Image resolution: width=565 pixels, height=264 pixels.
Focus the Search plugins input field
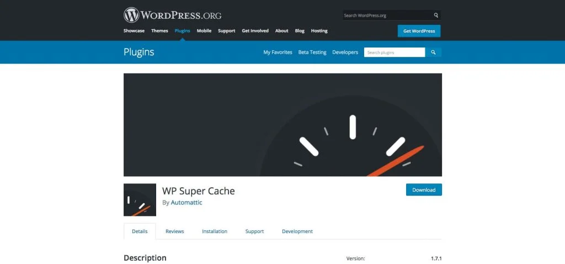395,52
